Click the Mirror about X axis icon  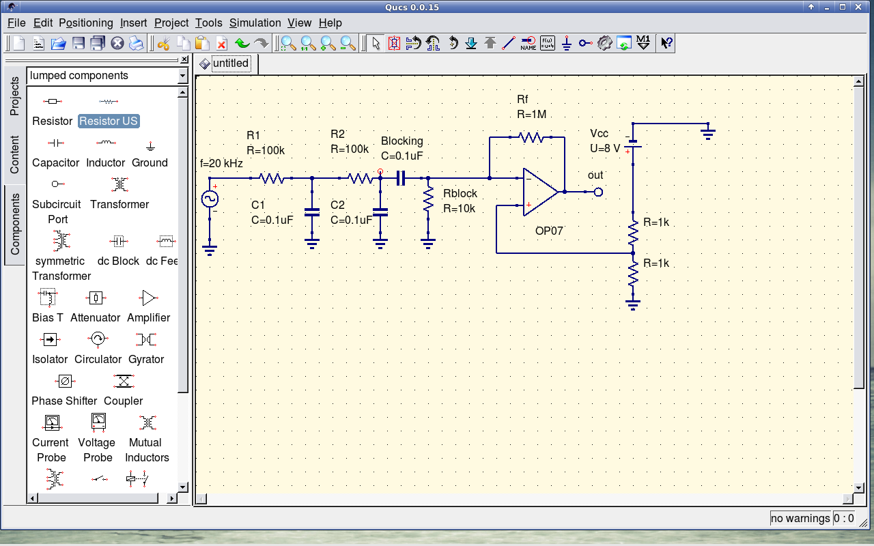[x=412, y=44]
